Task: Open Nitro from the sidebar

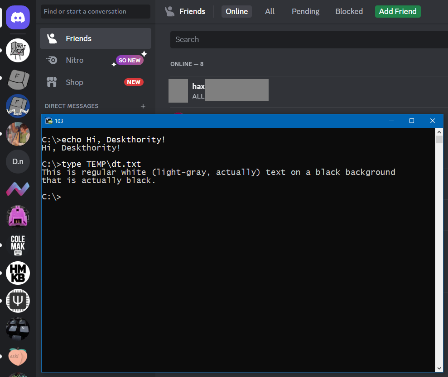Action: pos(74,60)
